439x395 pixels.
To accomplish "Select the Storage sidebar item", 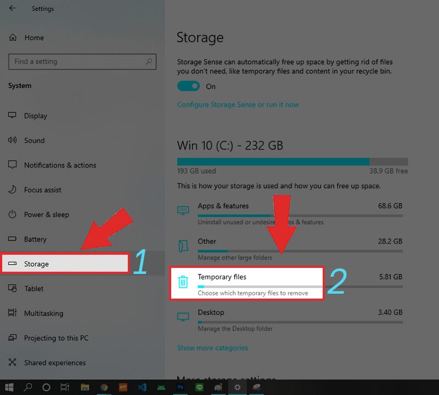I will pos(65,264).
